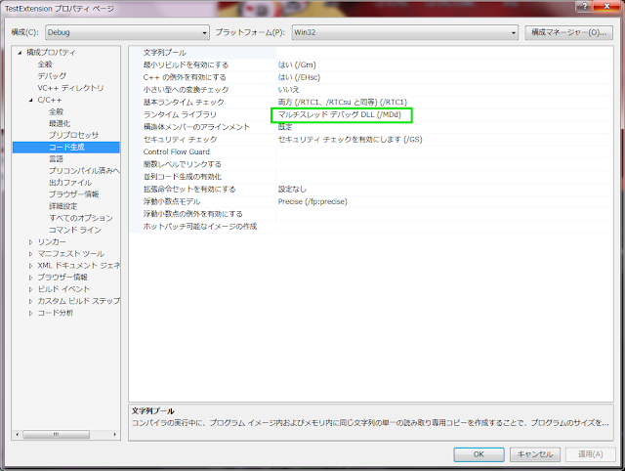Click the tree horizontal scrollbar thumb

pos(57,434)
